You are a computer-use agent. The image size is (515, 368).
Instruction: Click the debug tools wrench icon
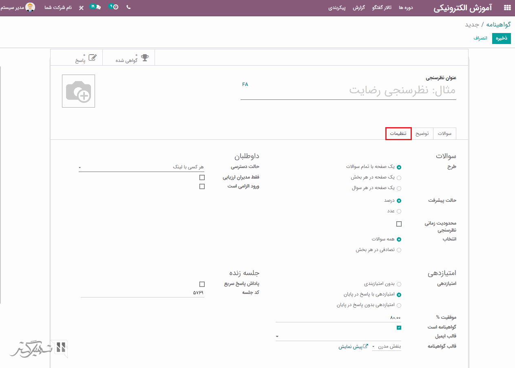pyautogui.click(x=81, y=8)
